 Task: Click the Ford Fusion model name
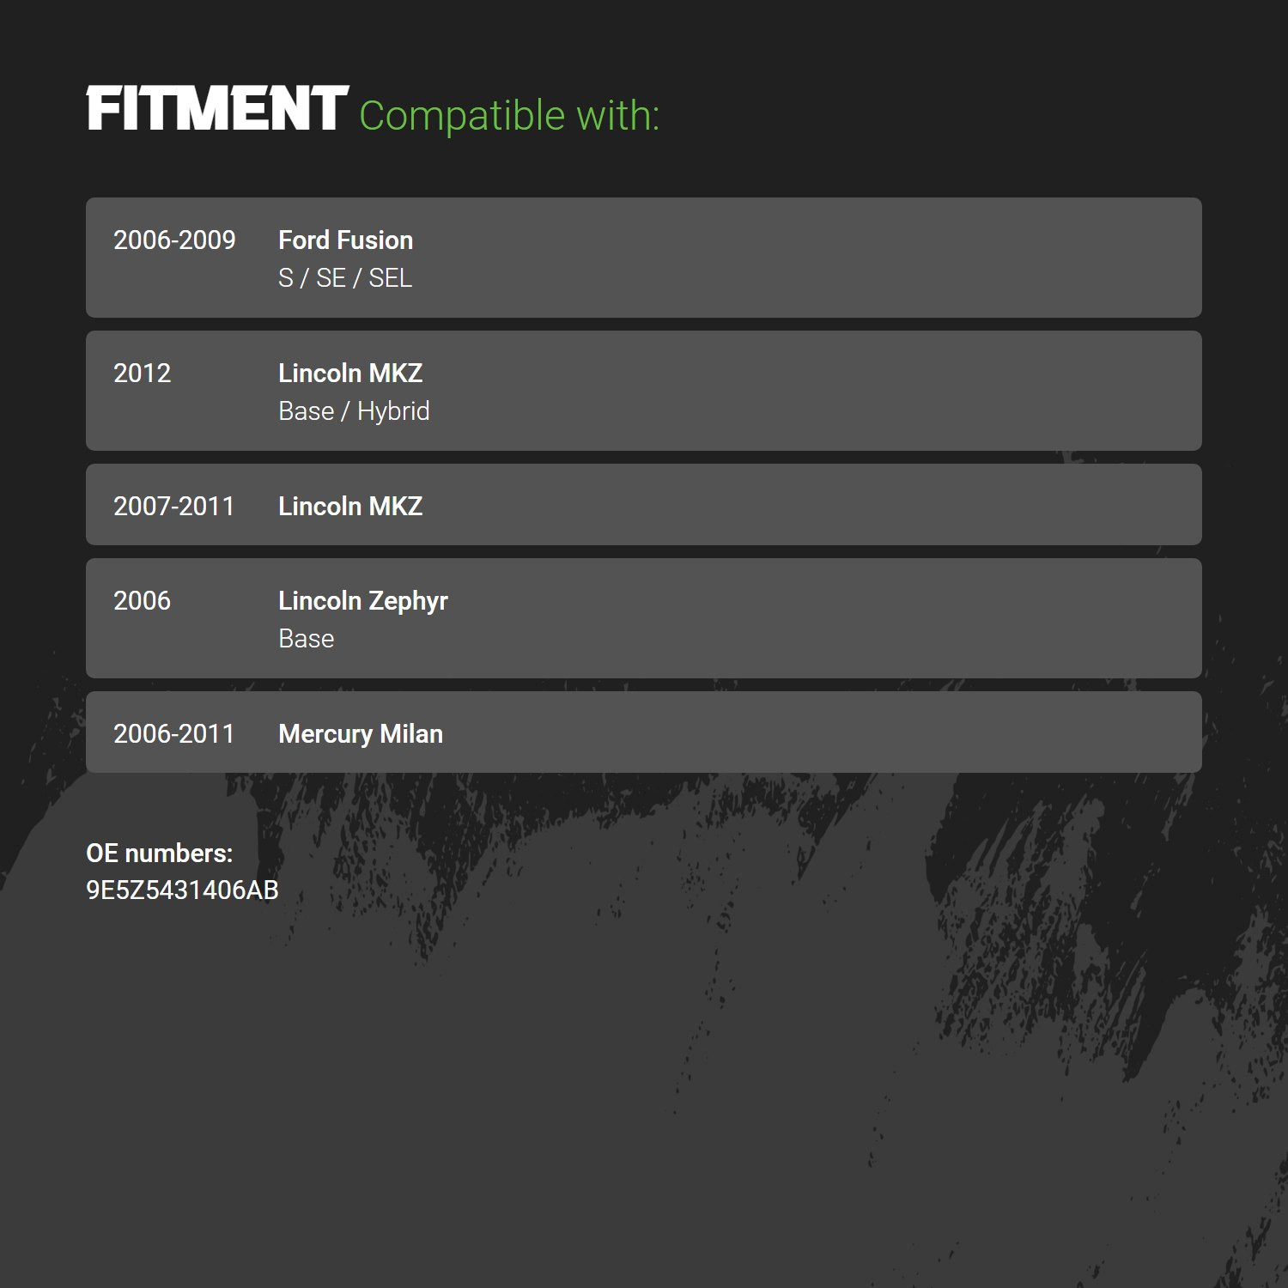pyautogui.click(x=345, y=240)
